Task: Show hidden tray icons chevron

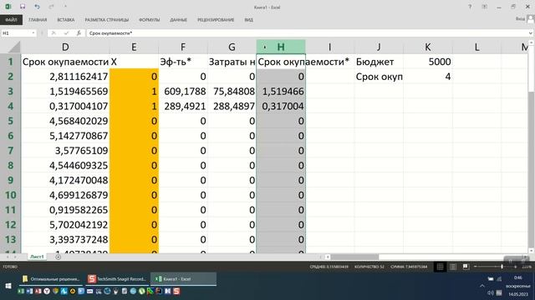Action: [x=482, y=286]
